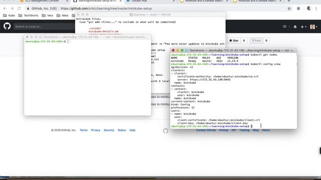
Task: Close the front minikube-setup terminal window
Action: [x=173, y=50]
